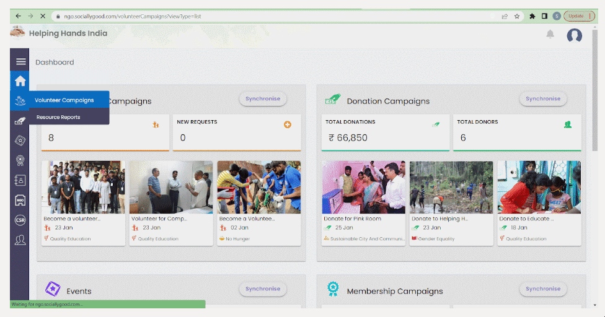This screenshot has height=317, width=605.
Task: Click the NEW REQUESTS label
Action: coord(197,122)
